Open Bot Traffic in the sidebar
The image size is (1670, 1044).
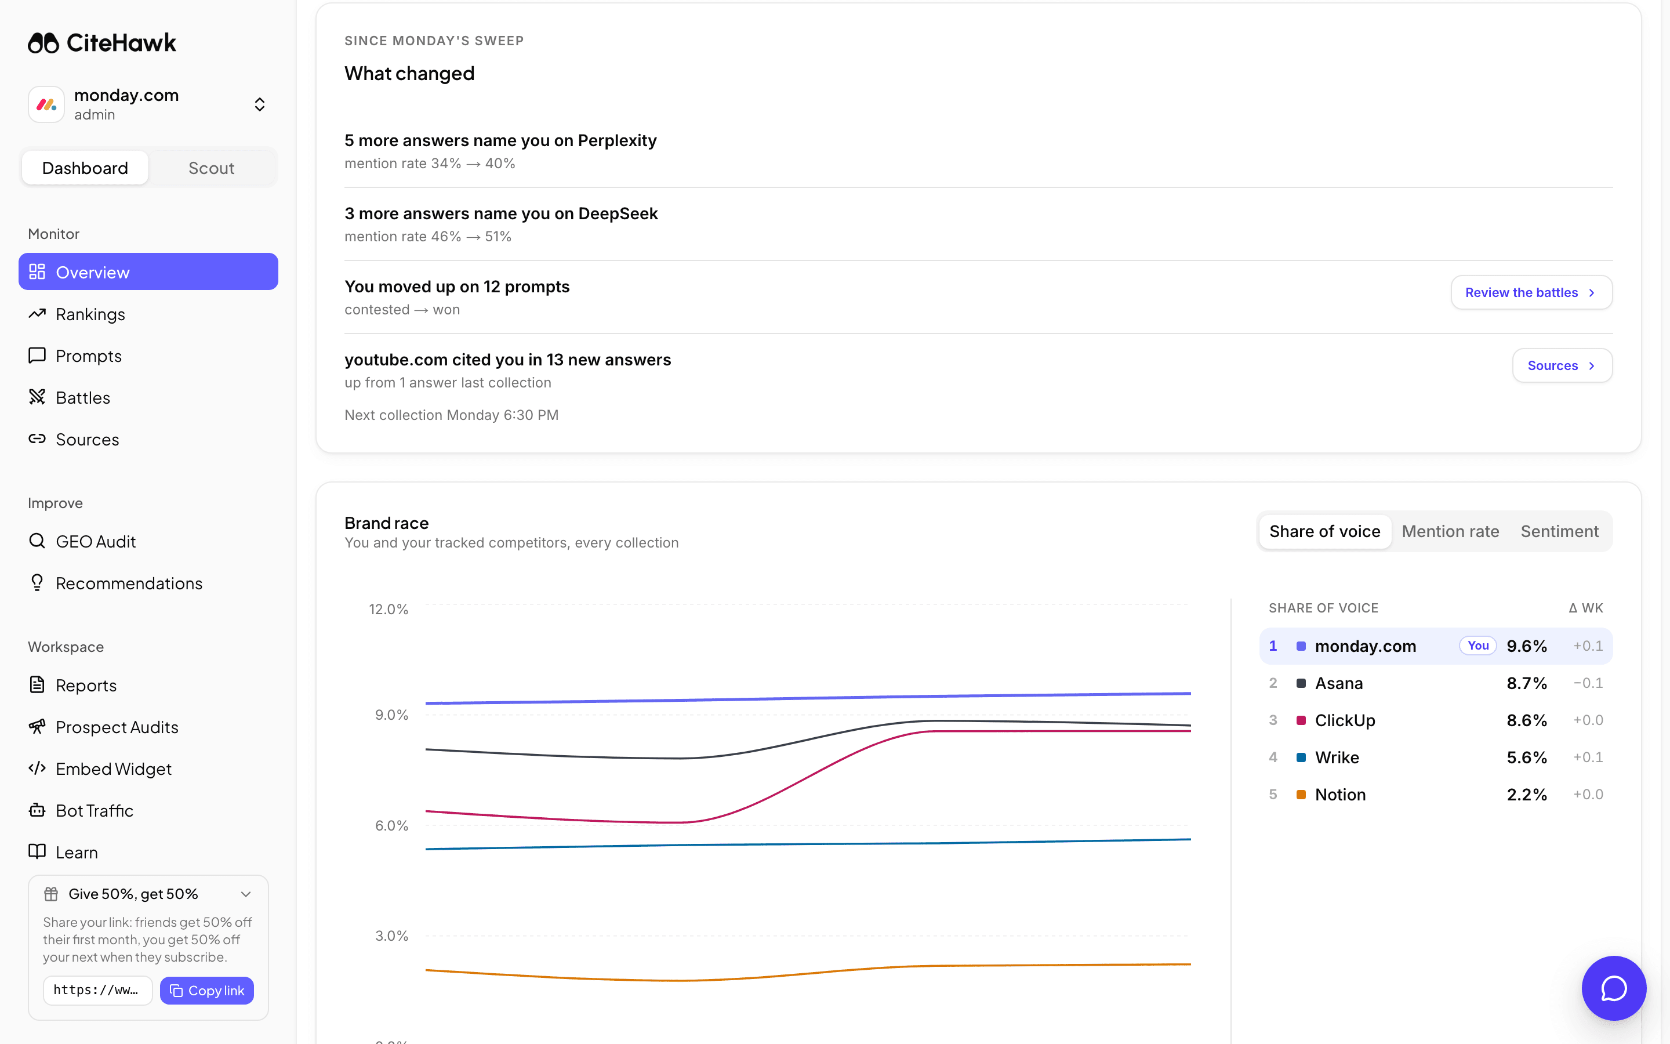[x=148, y=810]
